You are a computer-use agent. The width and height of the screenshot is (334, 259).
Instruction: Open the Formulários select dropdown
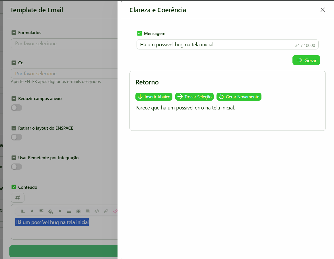[64, 43]
